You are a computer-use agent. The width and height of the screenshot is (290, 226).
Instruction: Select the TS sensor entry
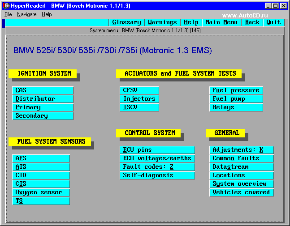(41, 201)
